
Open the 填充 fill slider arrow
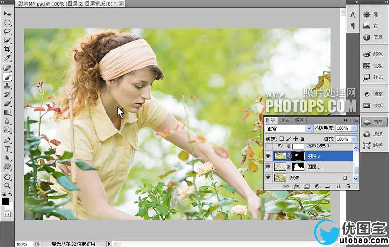(354, 139)
